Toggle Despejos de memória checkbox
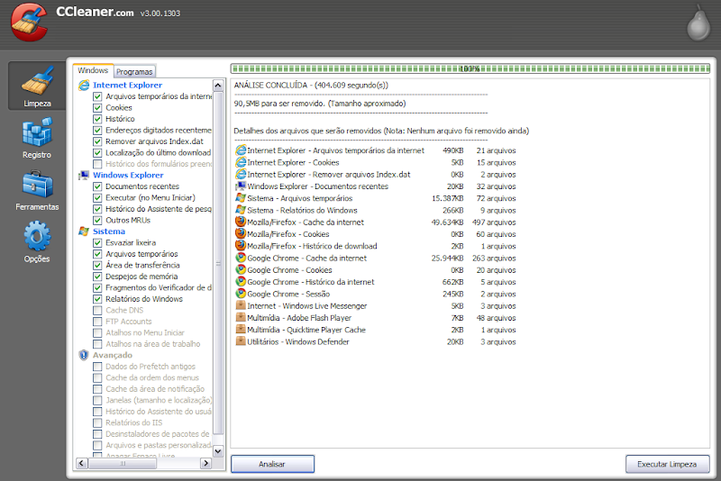Image resolution: width=721 pixels, height=481 pixels. click(x=97, y=277)
